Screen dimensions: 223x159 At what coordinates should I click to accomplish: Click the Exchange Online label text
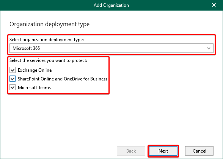(x=35, y=70)
